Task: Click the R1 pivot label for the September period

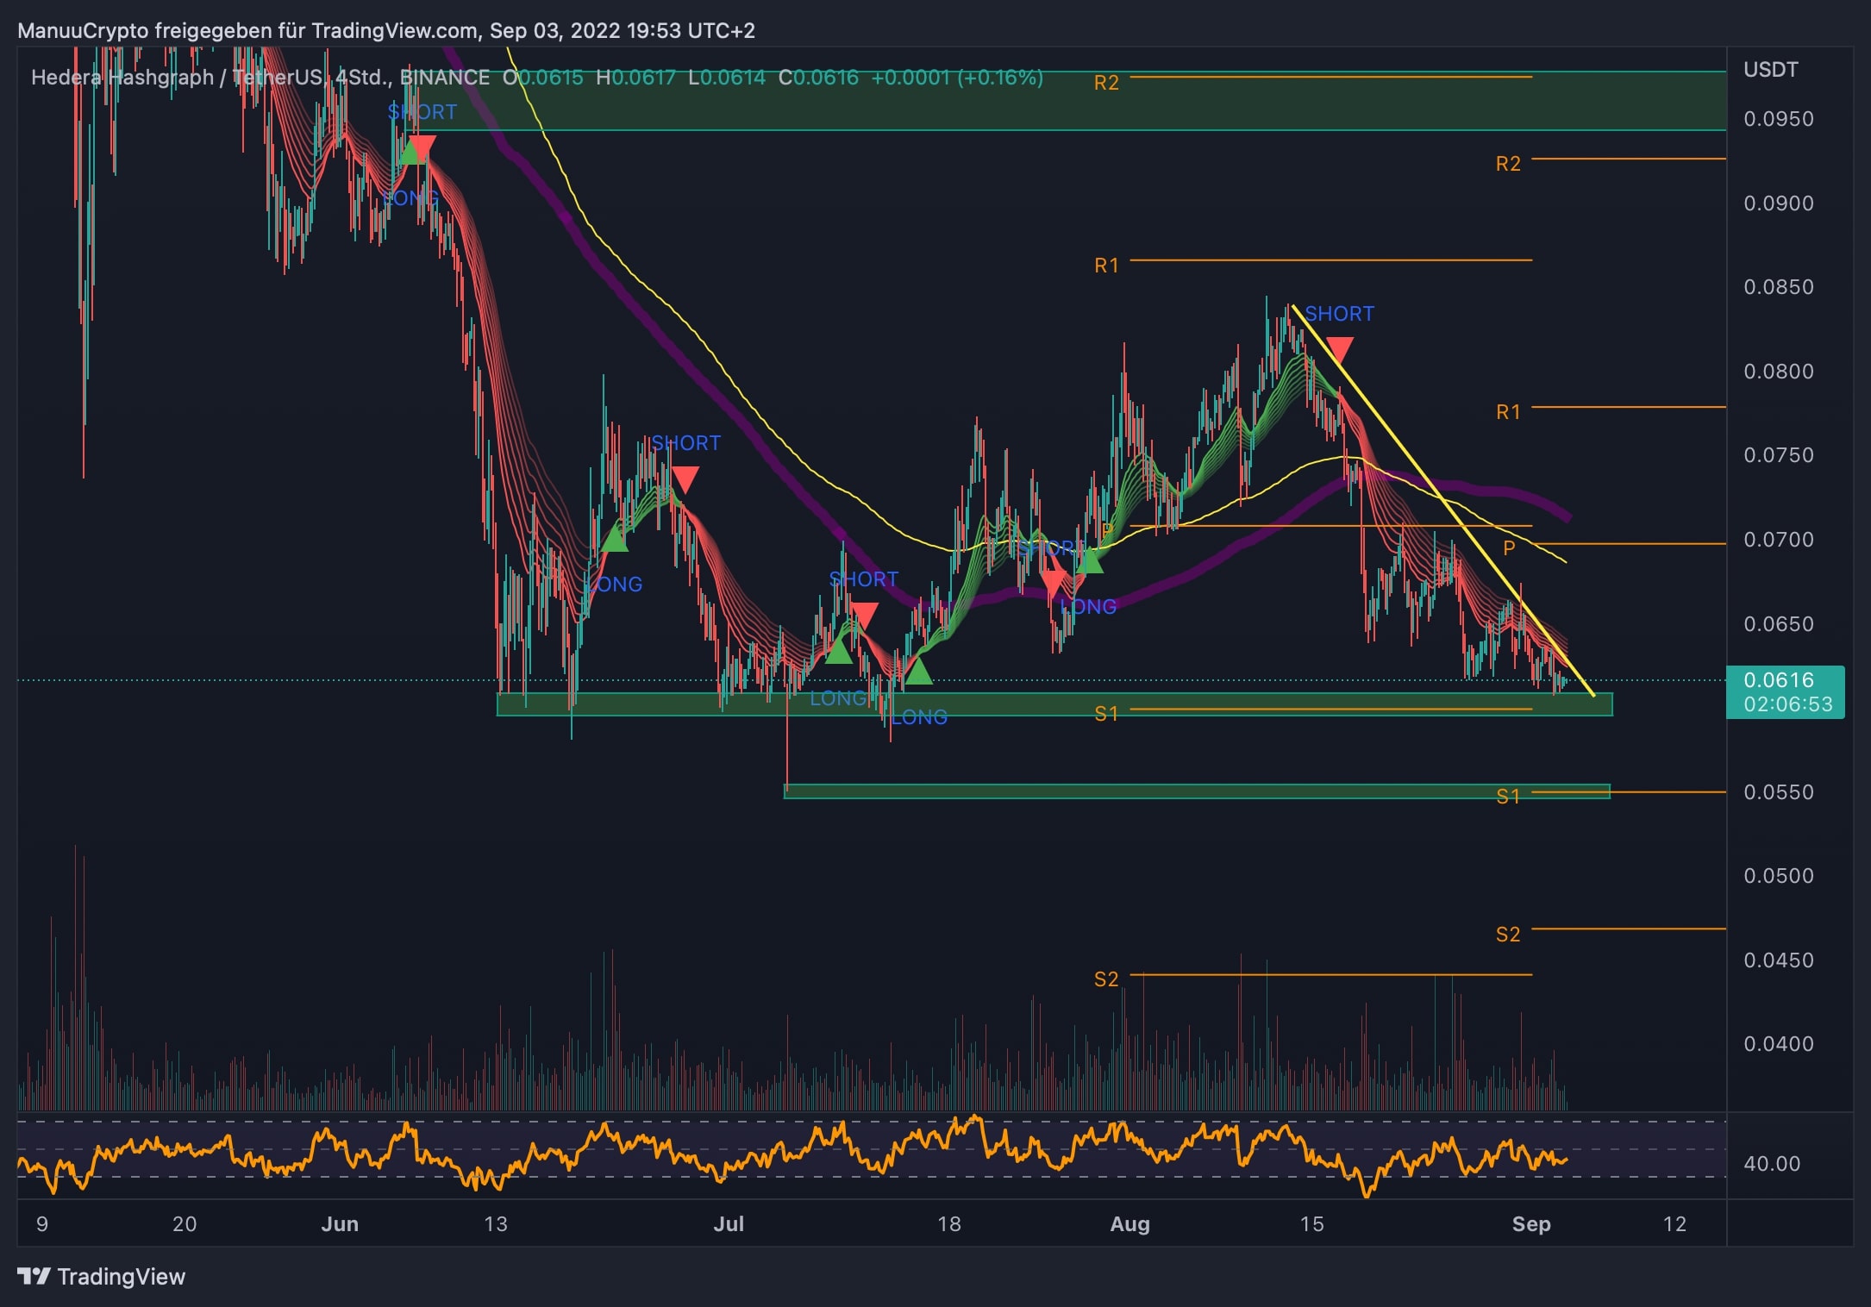Action: pos(1508,412)
